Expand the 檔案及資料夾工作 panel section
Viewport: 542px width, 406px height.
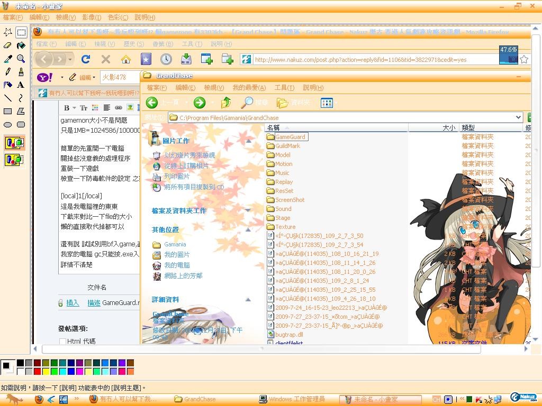coord(248,210)
